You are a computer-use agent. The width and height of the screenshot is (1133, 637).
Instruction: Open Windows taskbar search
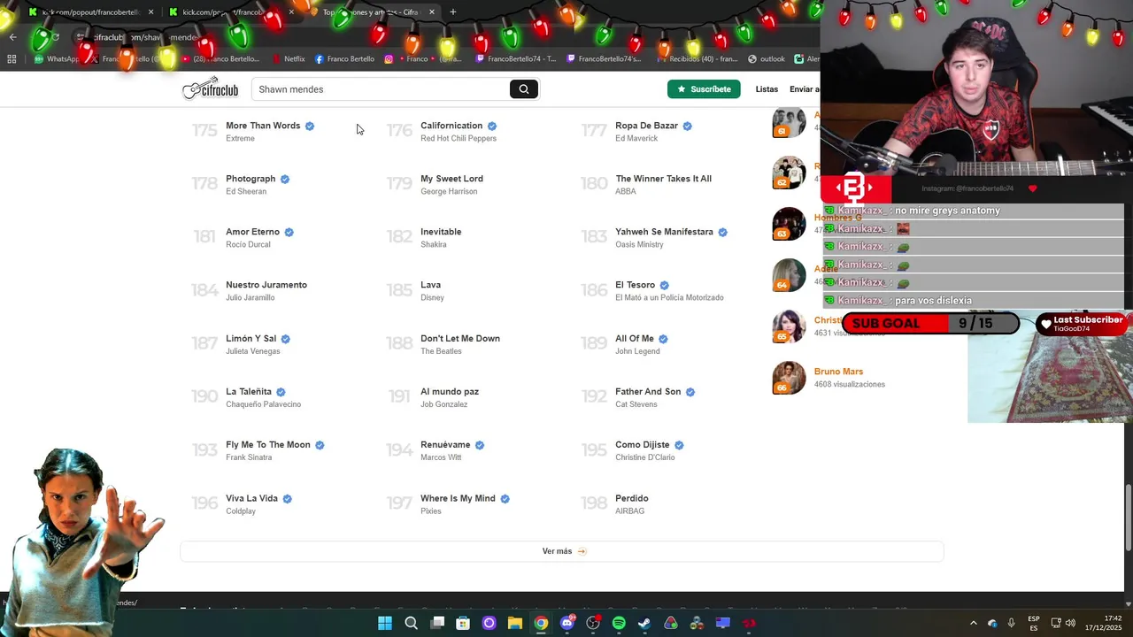tap(411, 623)
